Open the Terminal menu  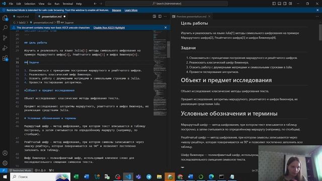click(x=68, y=4)
